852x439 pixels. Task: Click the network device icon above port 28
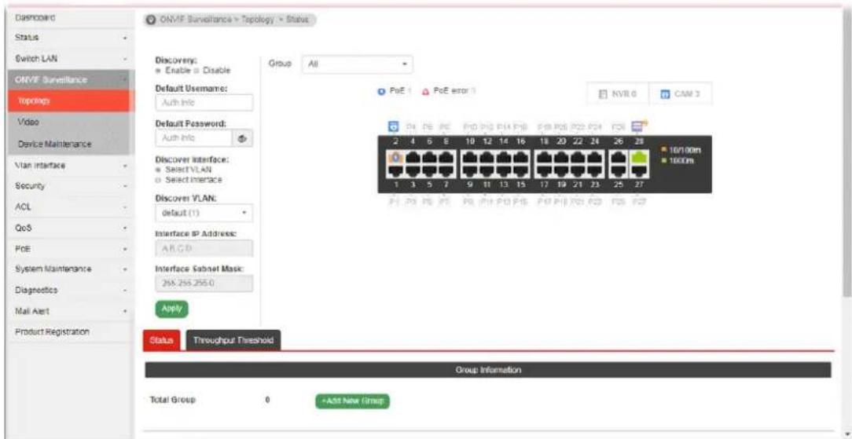coord(640,127)
